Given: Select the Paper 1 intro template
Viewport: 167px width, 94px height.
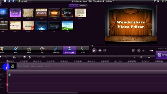Looking at the screenshot, I should pyautogui.click(x=28, y=13).
